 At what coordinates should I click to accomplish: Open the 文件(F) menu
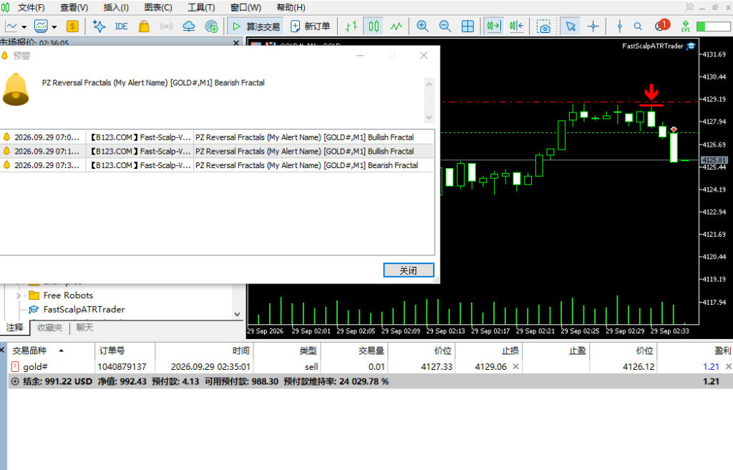pos(31,7)
